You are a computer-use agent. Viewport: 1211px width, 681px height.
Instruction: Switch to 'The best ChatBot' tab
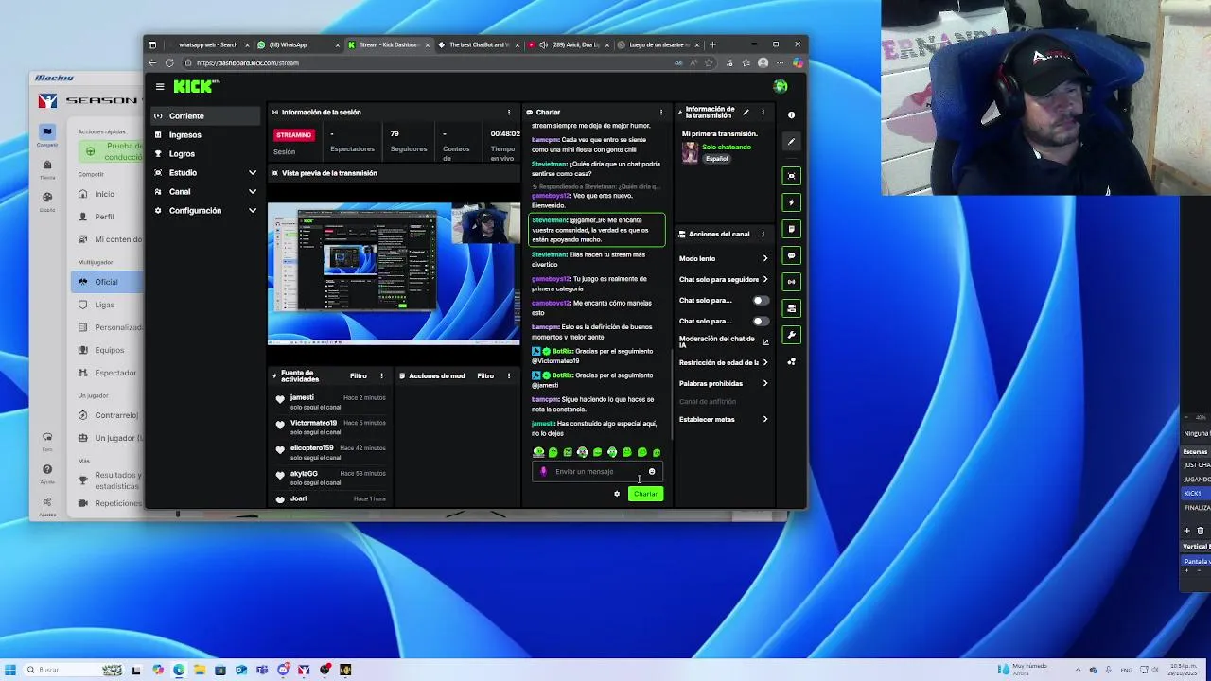coord(478,44)
